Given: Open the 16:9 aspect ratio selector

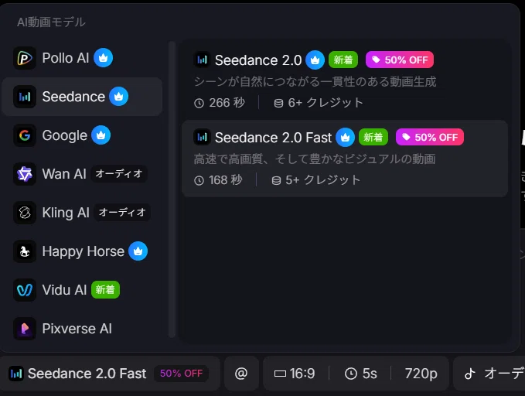Looking at the screenshot, I should click(295, 374).
